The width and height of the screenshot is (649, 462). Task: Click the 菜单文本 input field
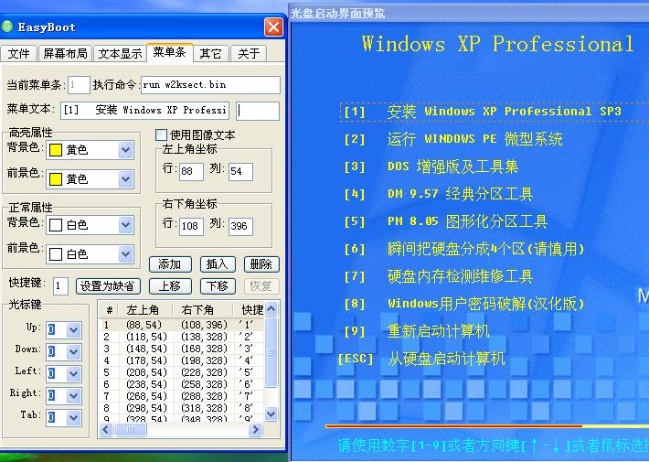tap(144, 110)
